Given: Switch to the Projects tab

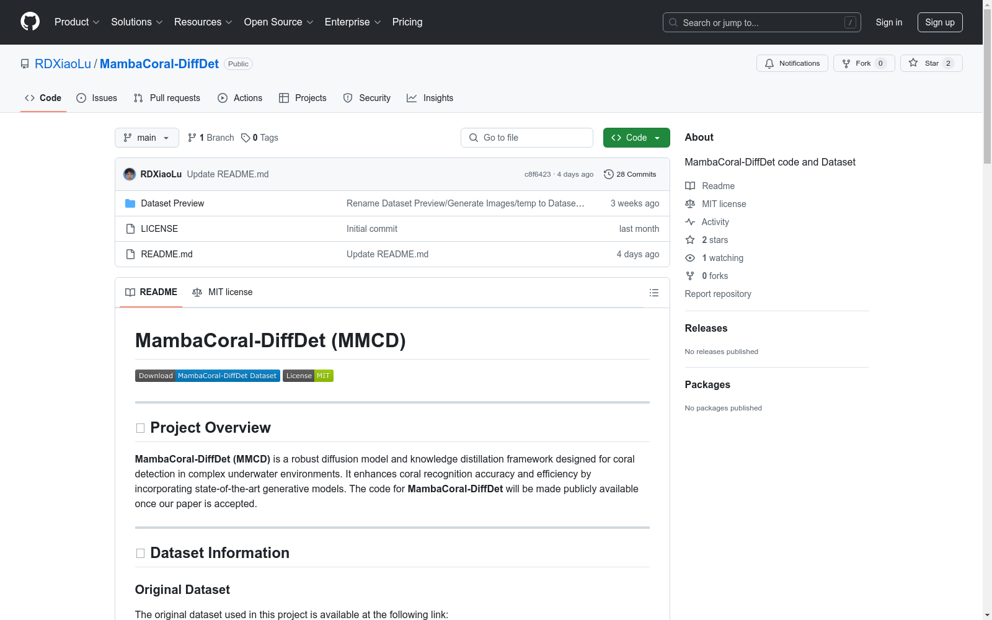Looking at the screenshot, I should tap(303, 98).
